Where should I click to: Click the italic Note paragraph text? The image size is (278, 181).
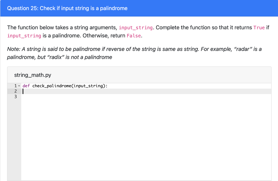pyautogui.click(x=81, y=49)
